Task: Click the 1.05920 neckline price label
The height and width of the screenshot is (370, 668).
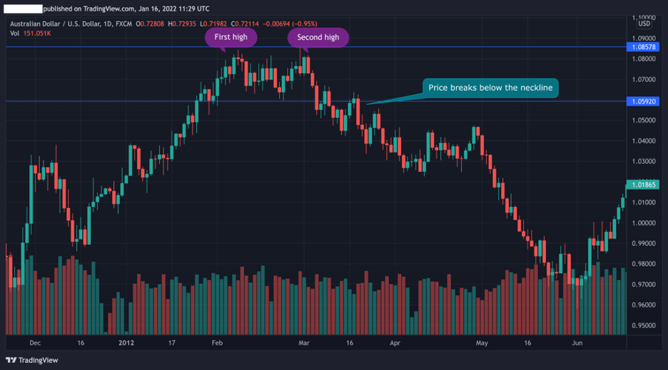Action: tap(643, 101)
